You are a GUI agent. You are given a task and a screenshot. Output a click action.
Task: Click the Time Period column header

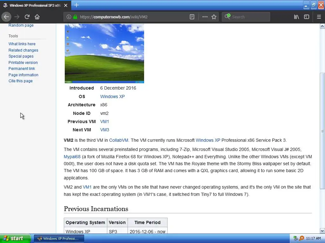point(147,222)
